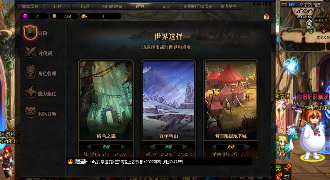
Task: Click the purple gem currency icon
Action: [x=25, y=16]
